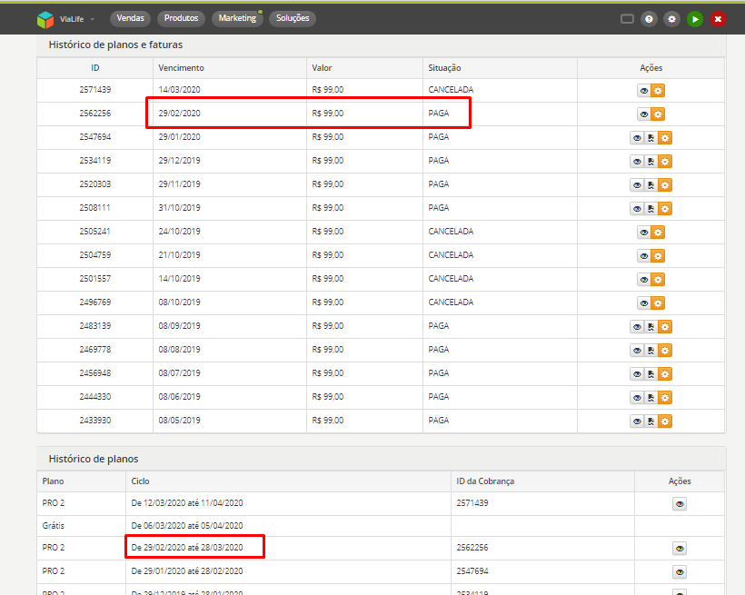
Task: Select cycle 'De 12/03/2020 até 11/04/2020'
Action: click(x=187, y=503)
